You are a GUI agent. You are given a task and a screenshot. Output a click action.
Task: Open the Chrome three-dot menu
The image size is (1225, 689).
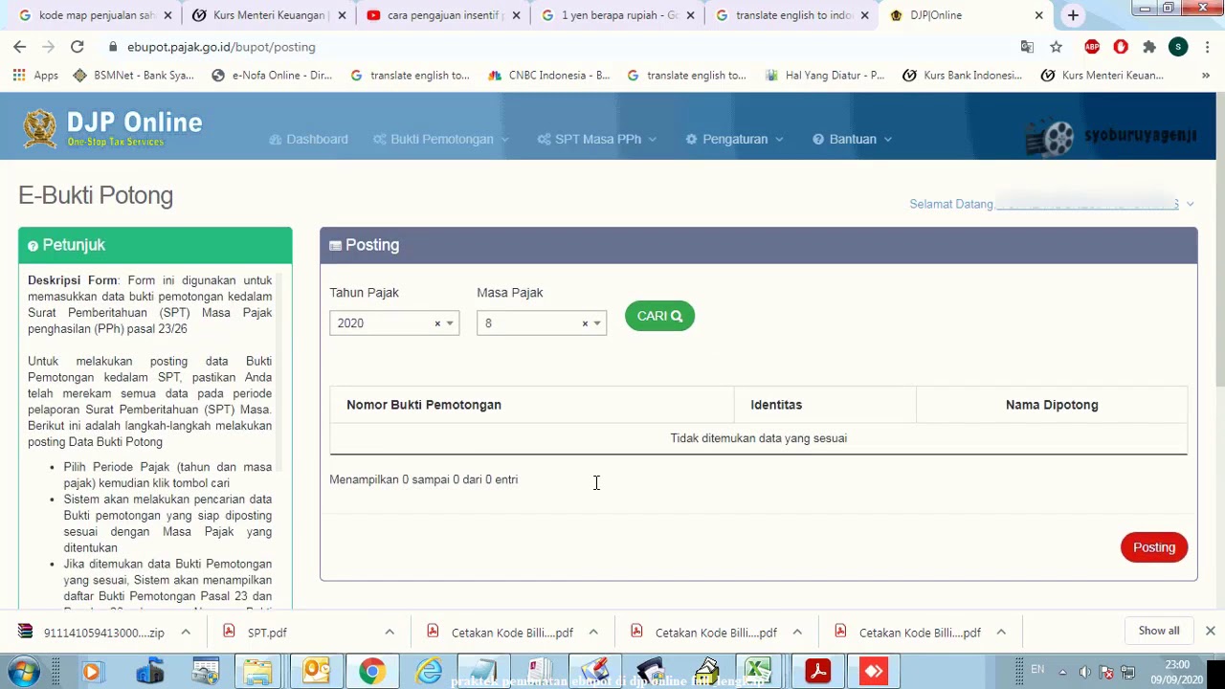coord(1208,47)
